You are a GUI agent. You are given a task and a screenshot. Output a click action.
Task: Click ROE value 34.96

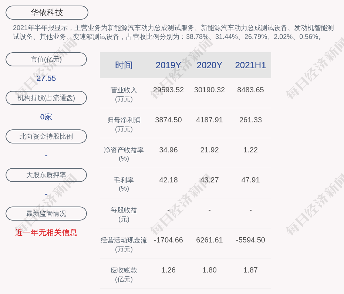tap(169, 150)
